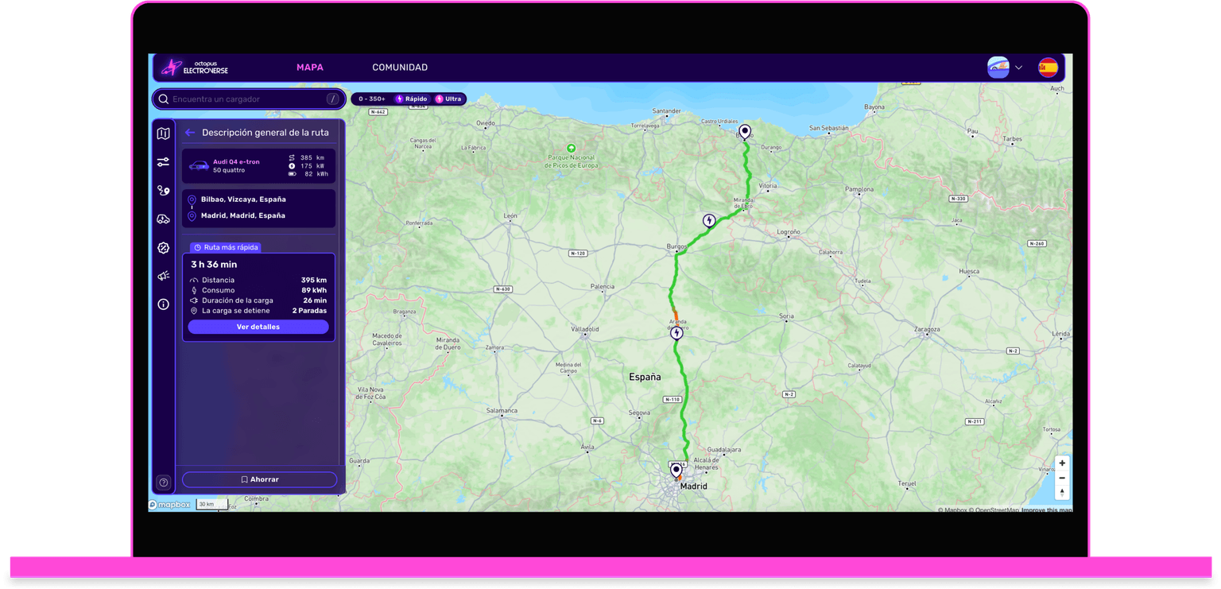Click the info icon at sidebar bottom
Viewport: 1221px width, 589px height.
(x=163, y=304)
